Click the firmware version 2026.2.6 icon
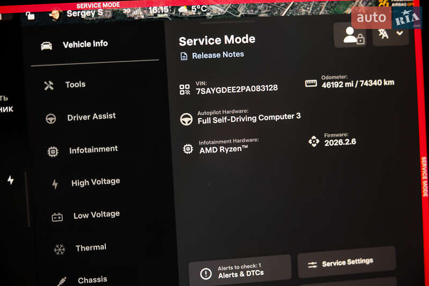The image size is (429, 286). coord(314,141)
